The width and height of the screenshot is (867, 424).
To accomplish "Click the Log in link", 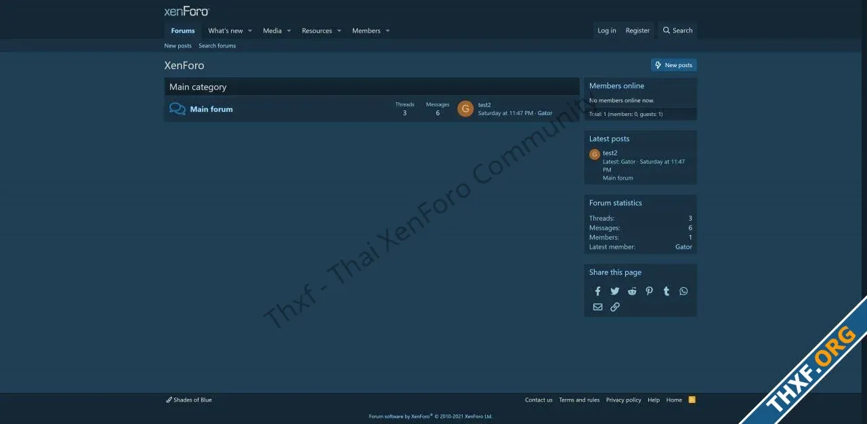I will point(607,30).
